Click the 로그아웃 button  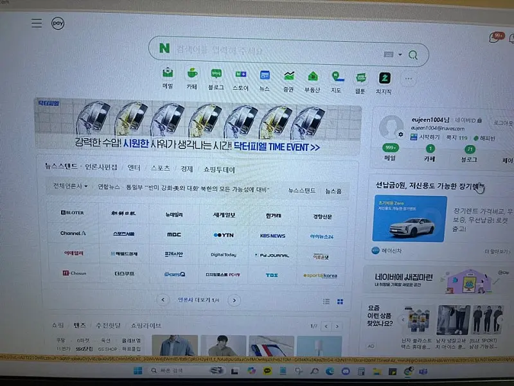click(503, 123)
